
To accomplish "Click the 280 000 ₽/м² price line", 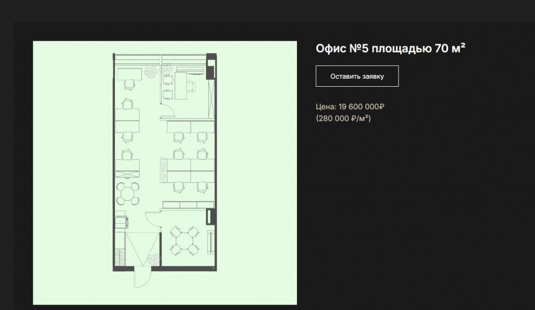I will (x=343, y=118).
